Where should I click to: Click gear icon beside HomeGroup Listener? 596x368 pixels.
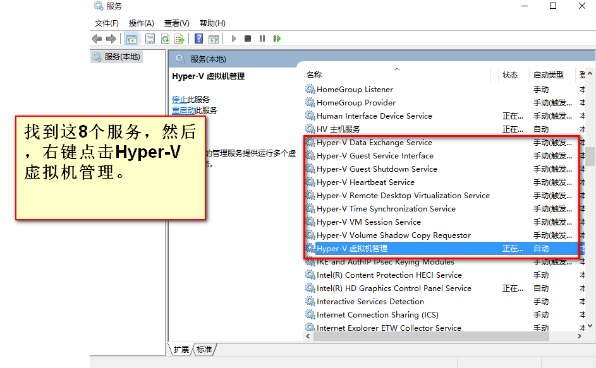310,89
